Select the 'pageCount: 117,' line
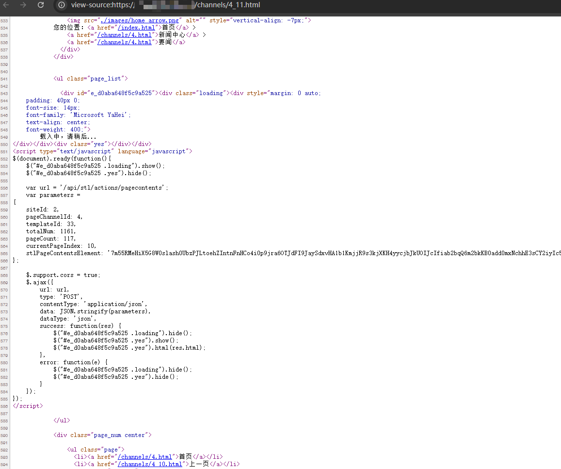The image size is (561, 469). click(51, 239)
